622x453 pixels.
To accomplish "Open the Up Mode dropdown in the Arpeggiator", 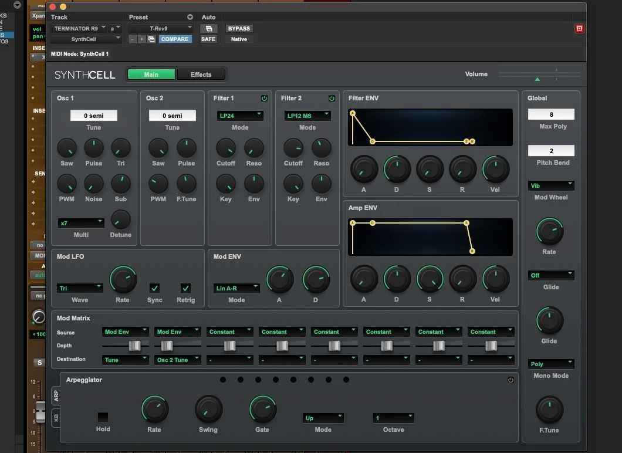I will pyautogui.click(x=323, y=418).
